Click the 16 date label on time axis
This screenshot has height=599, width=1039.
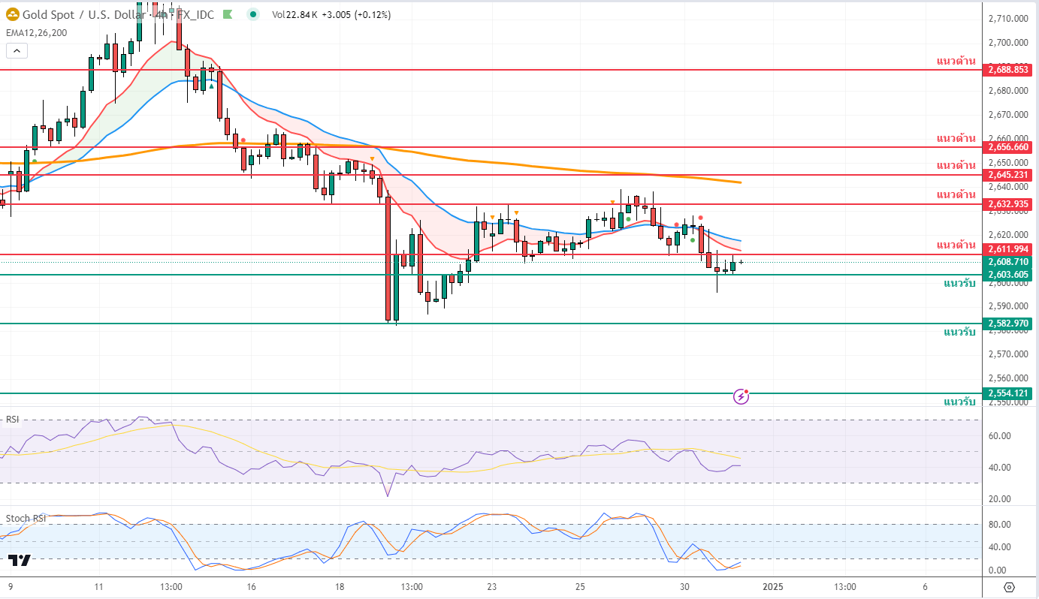pyautogui.click(x=251, y=587)
